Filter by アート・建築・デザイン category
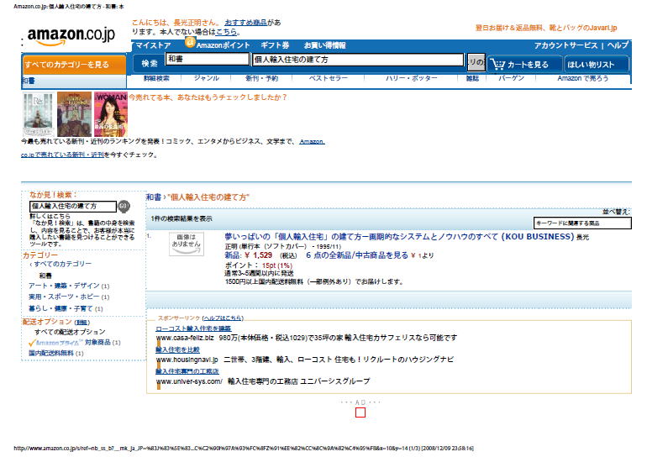 64,286
